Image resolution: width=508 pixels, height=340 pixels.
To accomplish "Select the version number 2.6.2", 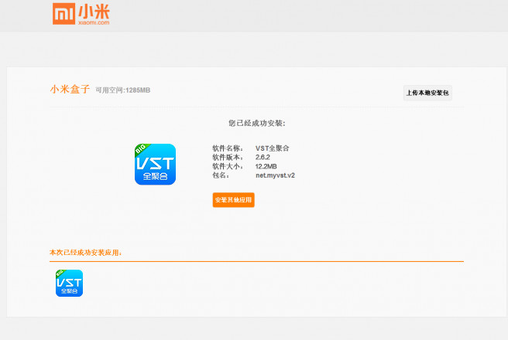I will (x=263, y=157).
